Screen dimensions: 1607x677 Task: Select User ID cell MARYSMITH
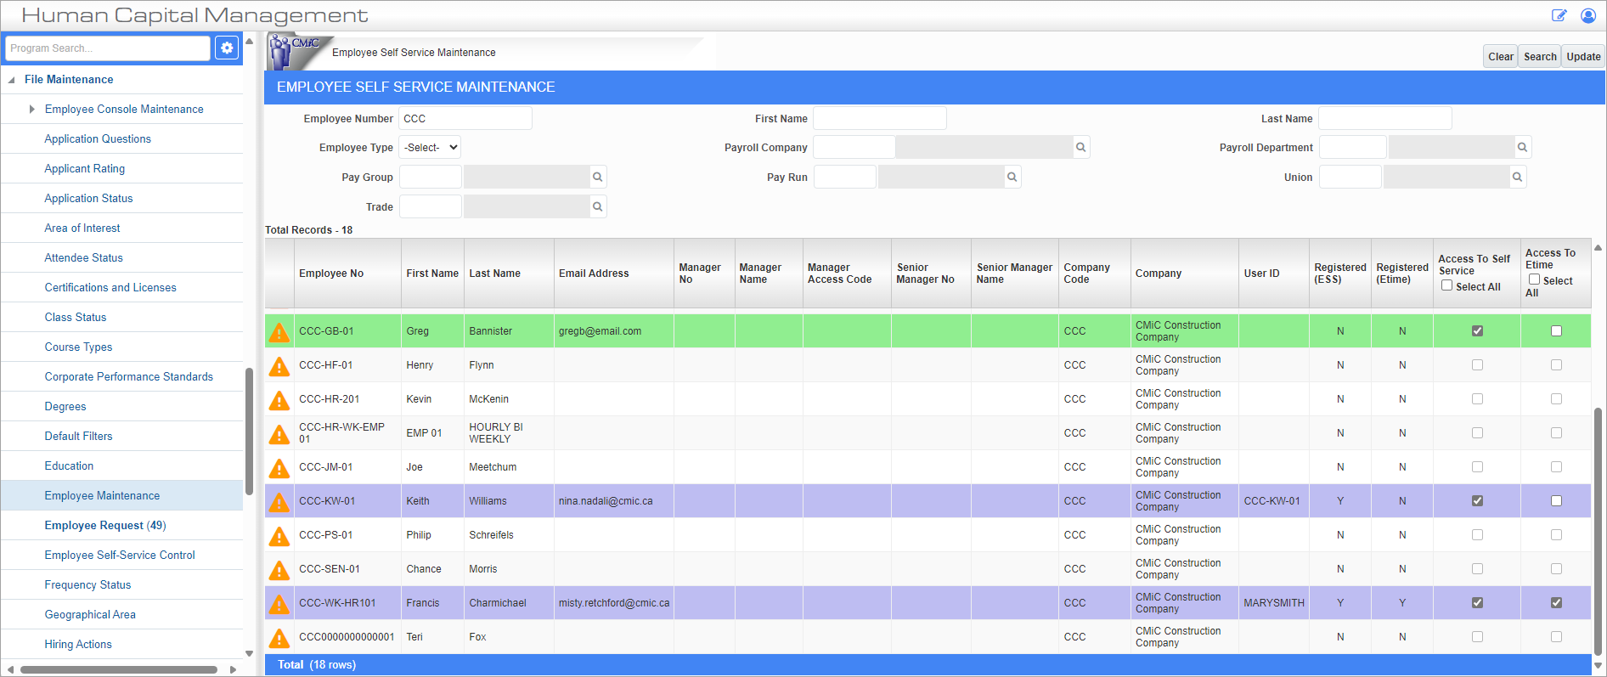pyautogui.click(x=1274, y=603)
